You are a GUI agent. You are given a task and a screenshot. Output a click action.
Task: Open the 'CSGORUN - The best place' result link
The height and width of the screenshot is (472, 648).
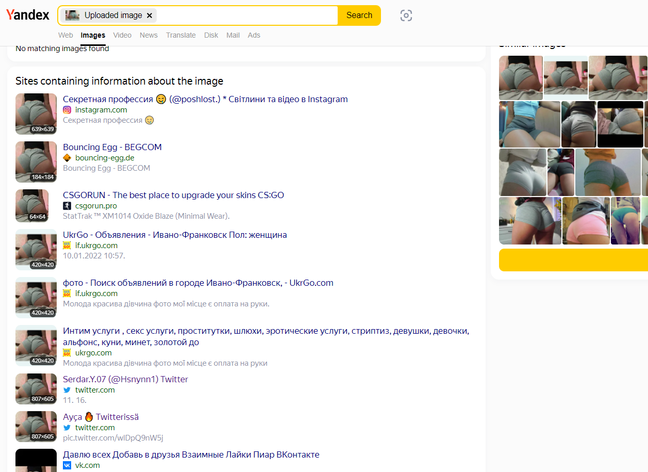coord(173,195)
